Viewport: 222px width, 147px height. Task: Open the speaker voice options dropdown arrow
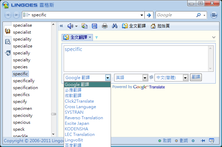pyautogui.click(x=76, y=26)
